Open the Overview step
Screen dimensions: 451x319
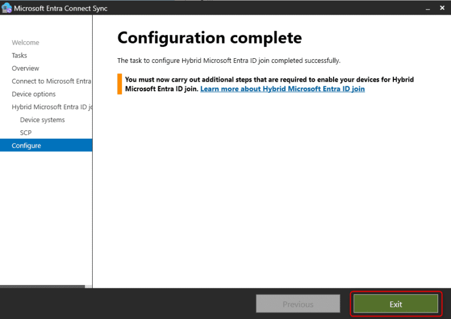pos(25,68)
